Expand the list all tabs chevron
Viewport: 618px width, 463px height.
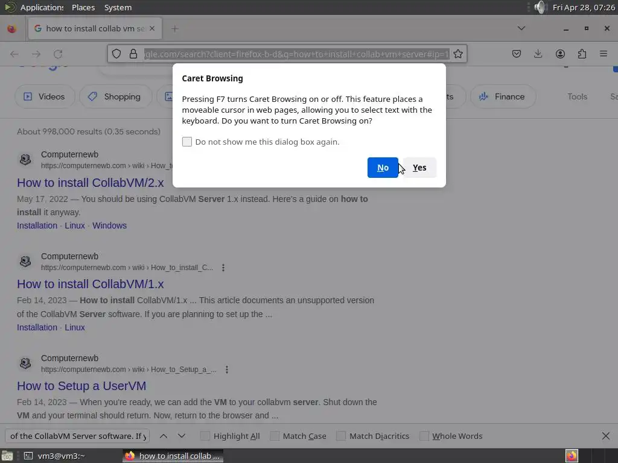click(521, 28)
